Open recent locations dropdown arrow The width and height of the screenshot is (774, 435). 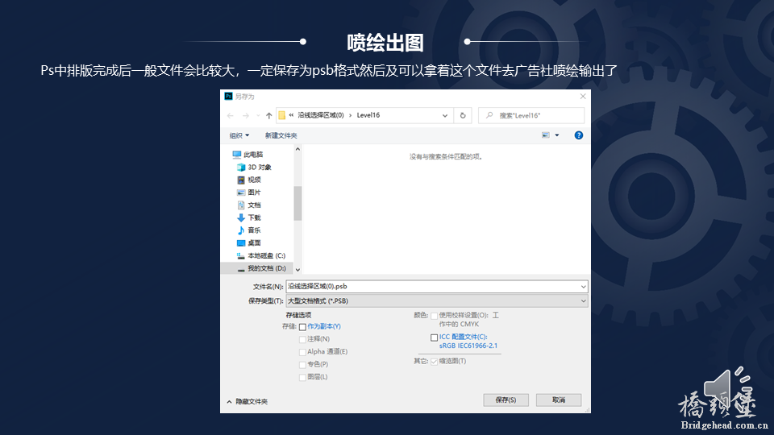258,116
